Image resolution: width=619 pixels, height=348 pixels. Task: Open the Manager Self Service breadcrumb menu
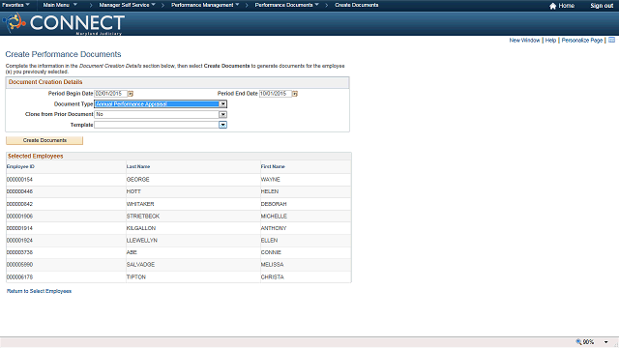tap(127, 5)
